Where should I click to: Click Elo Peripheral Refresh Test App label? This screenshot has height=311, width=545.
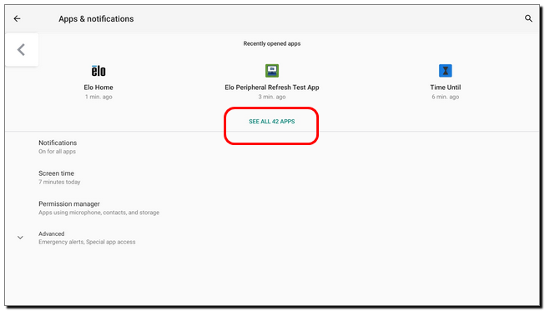pos(272,88)
